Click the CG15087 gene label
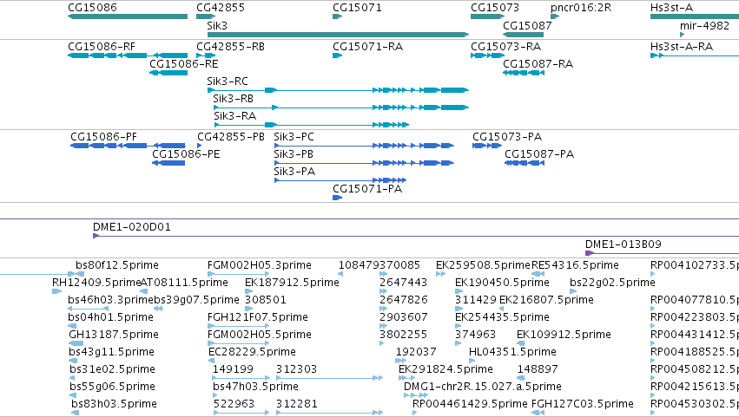739x417 pixels. (x=527, y=25)
